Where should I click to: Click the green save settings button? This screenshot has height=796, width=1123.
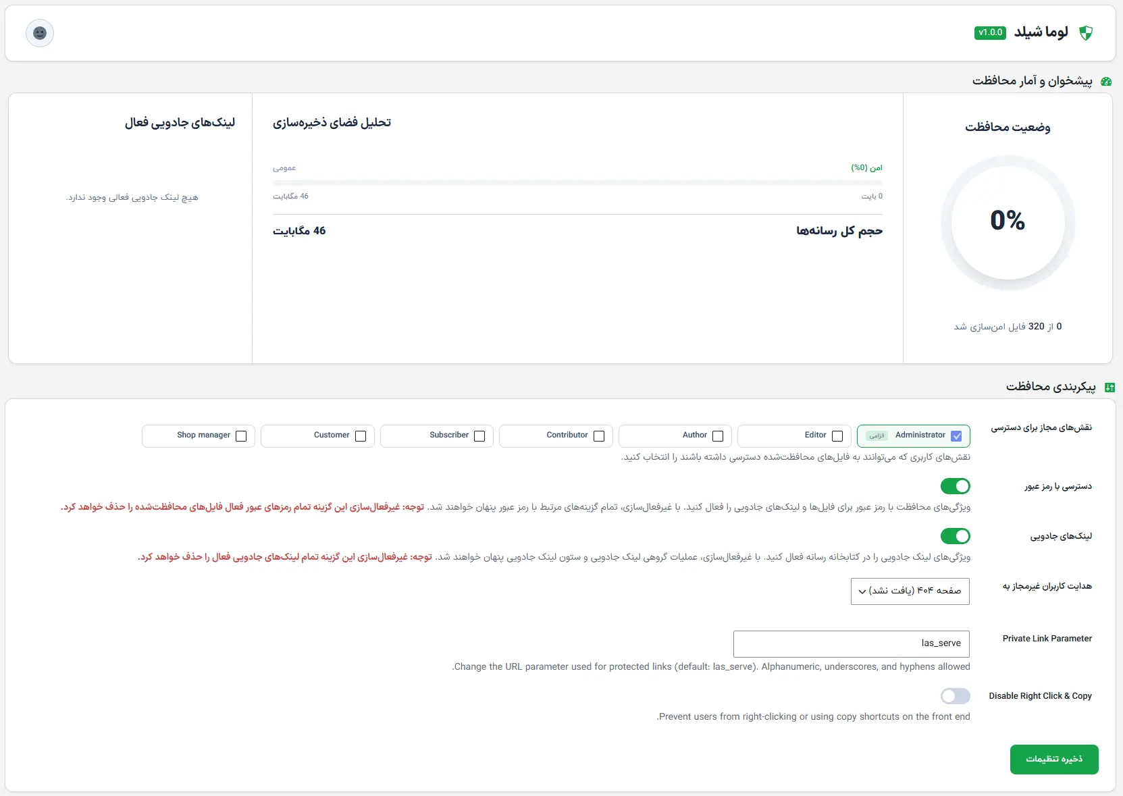pos(1054,760)
